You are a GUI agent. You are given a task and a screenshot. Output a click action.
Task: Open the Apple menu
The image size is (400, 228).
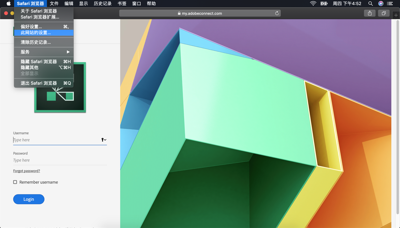8,3
